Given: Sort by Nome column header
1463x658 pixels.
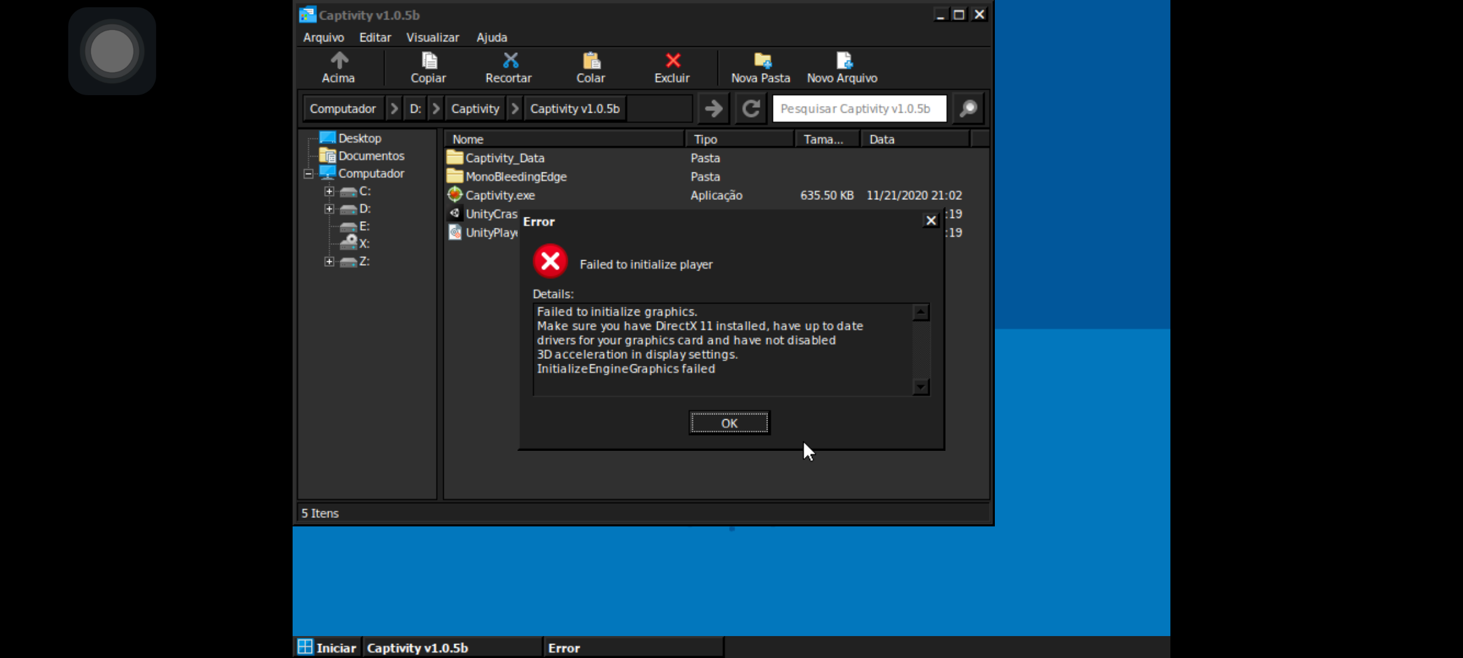Looking at the screenshot, I should 564,140.
